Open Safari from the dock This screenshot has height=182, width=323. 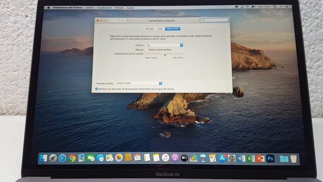point(62,158)
